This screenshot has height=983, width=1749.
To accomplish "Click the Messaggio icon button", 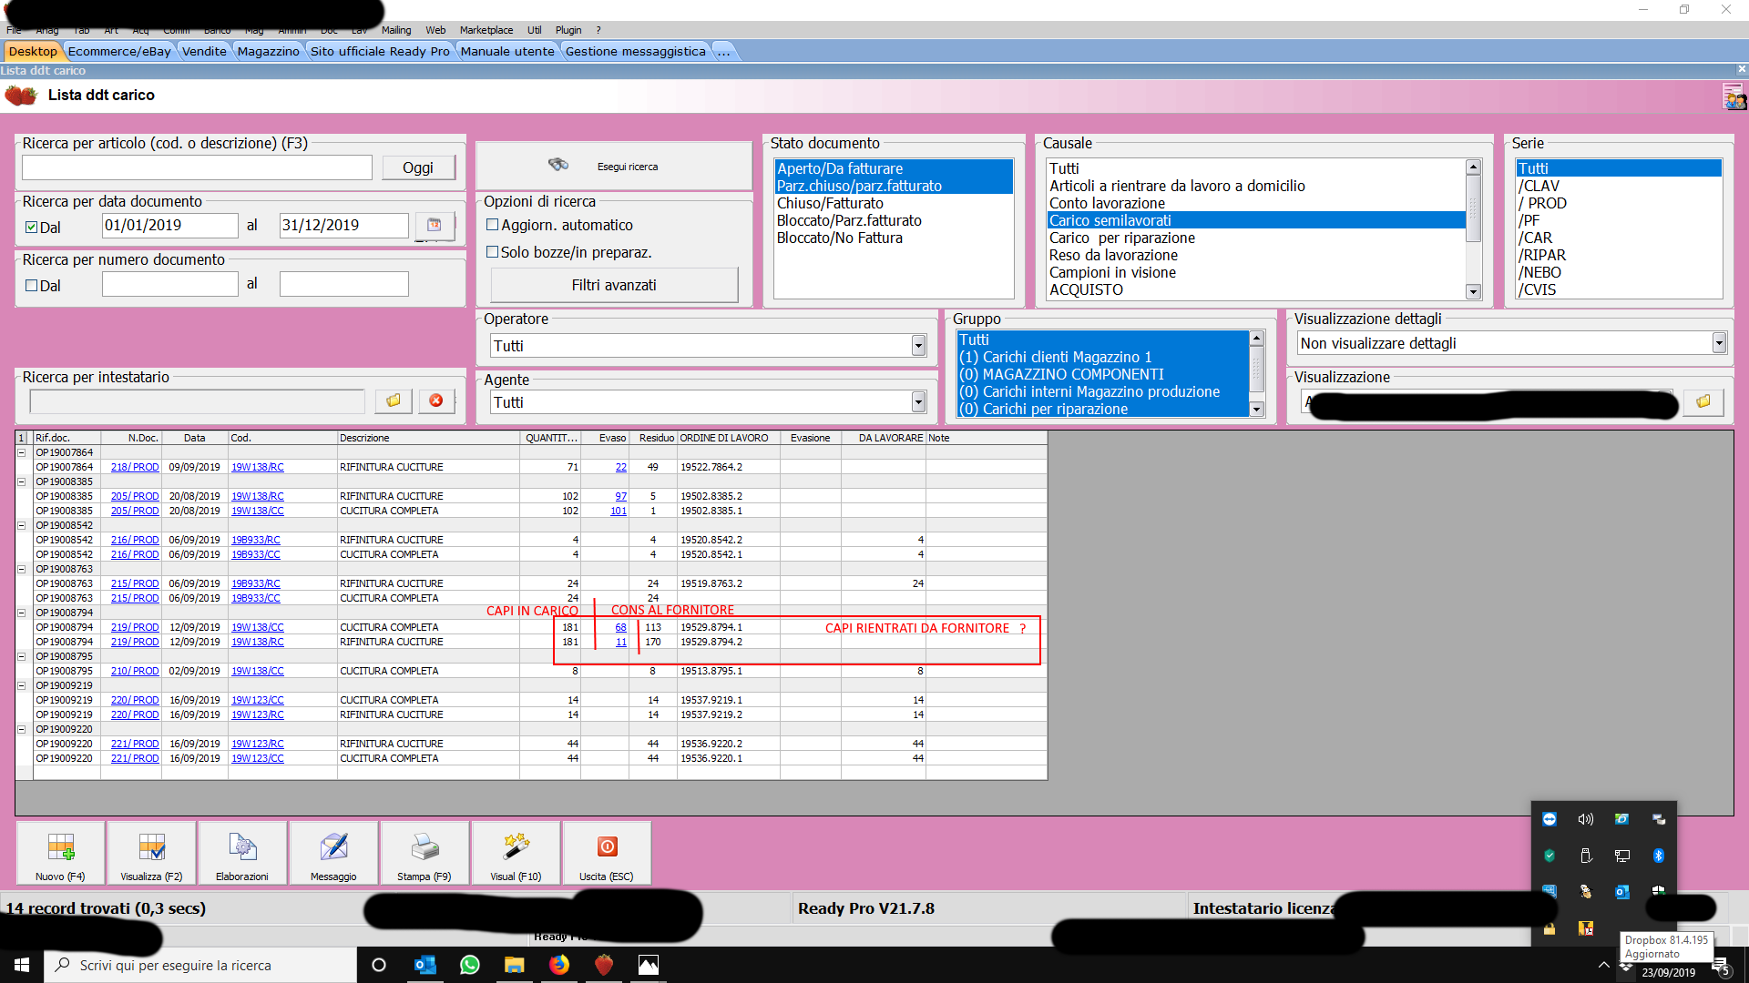I will pos(333,853).
